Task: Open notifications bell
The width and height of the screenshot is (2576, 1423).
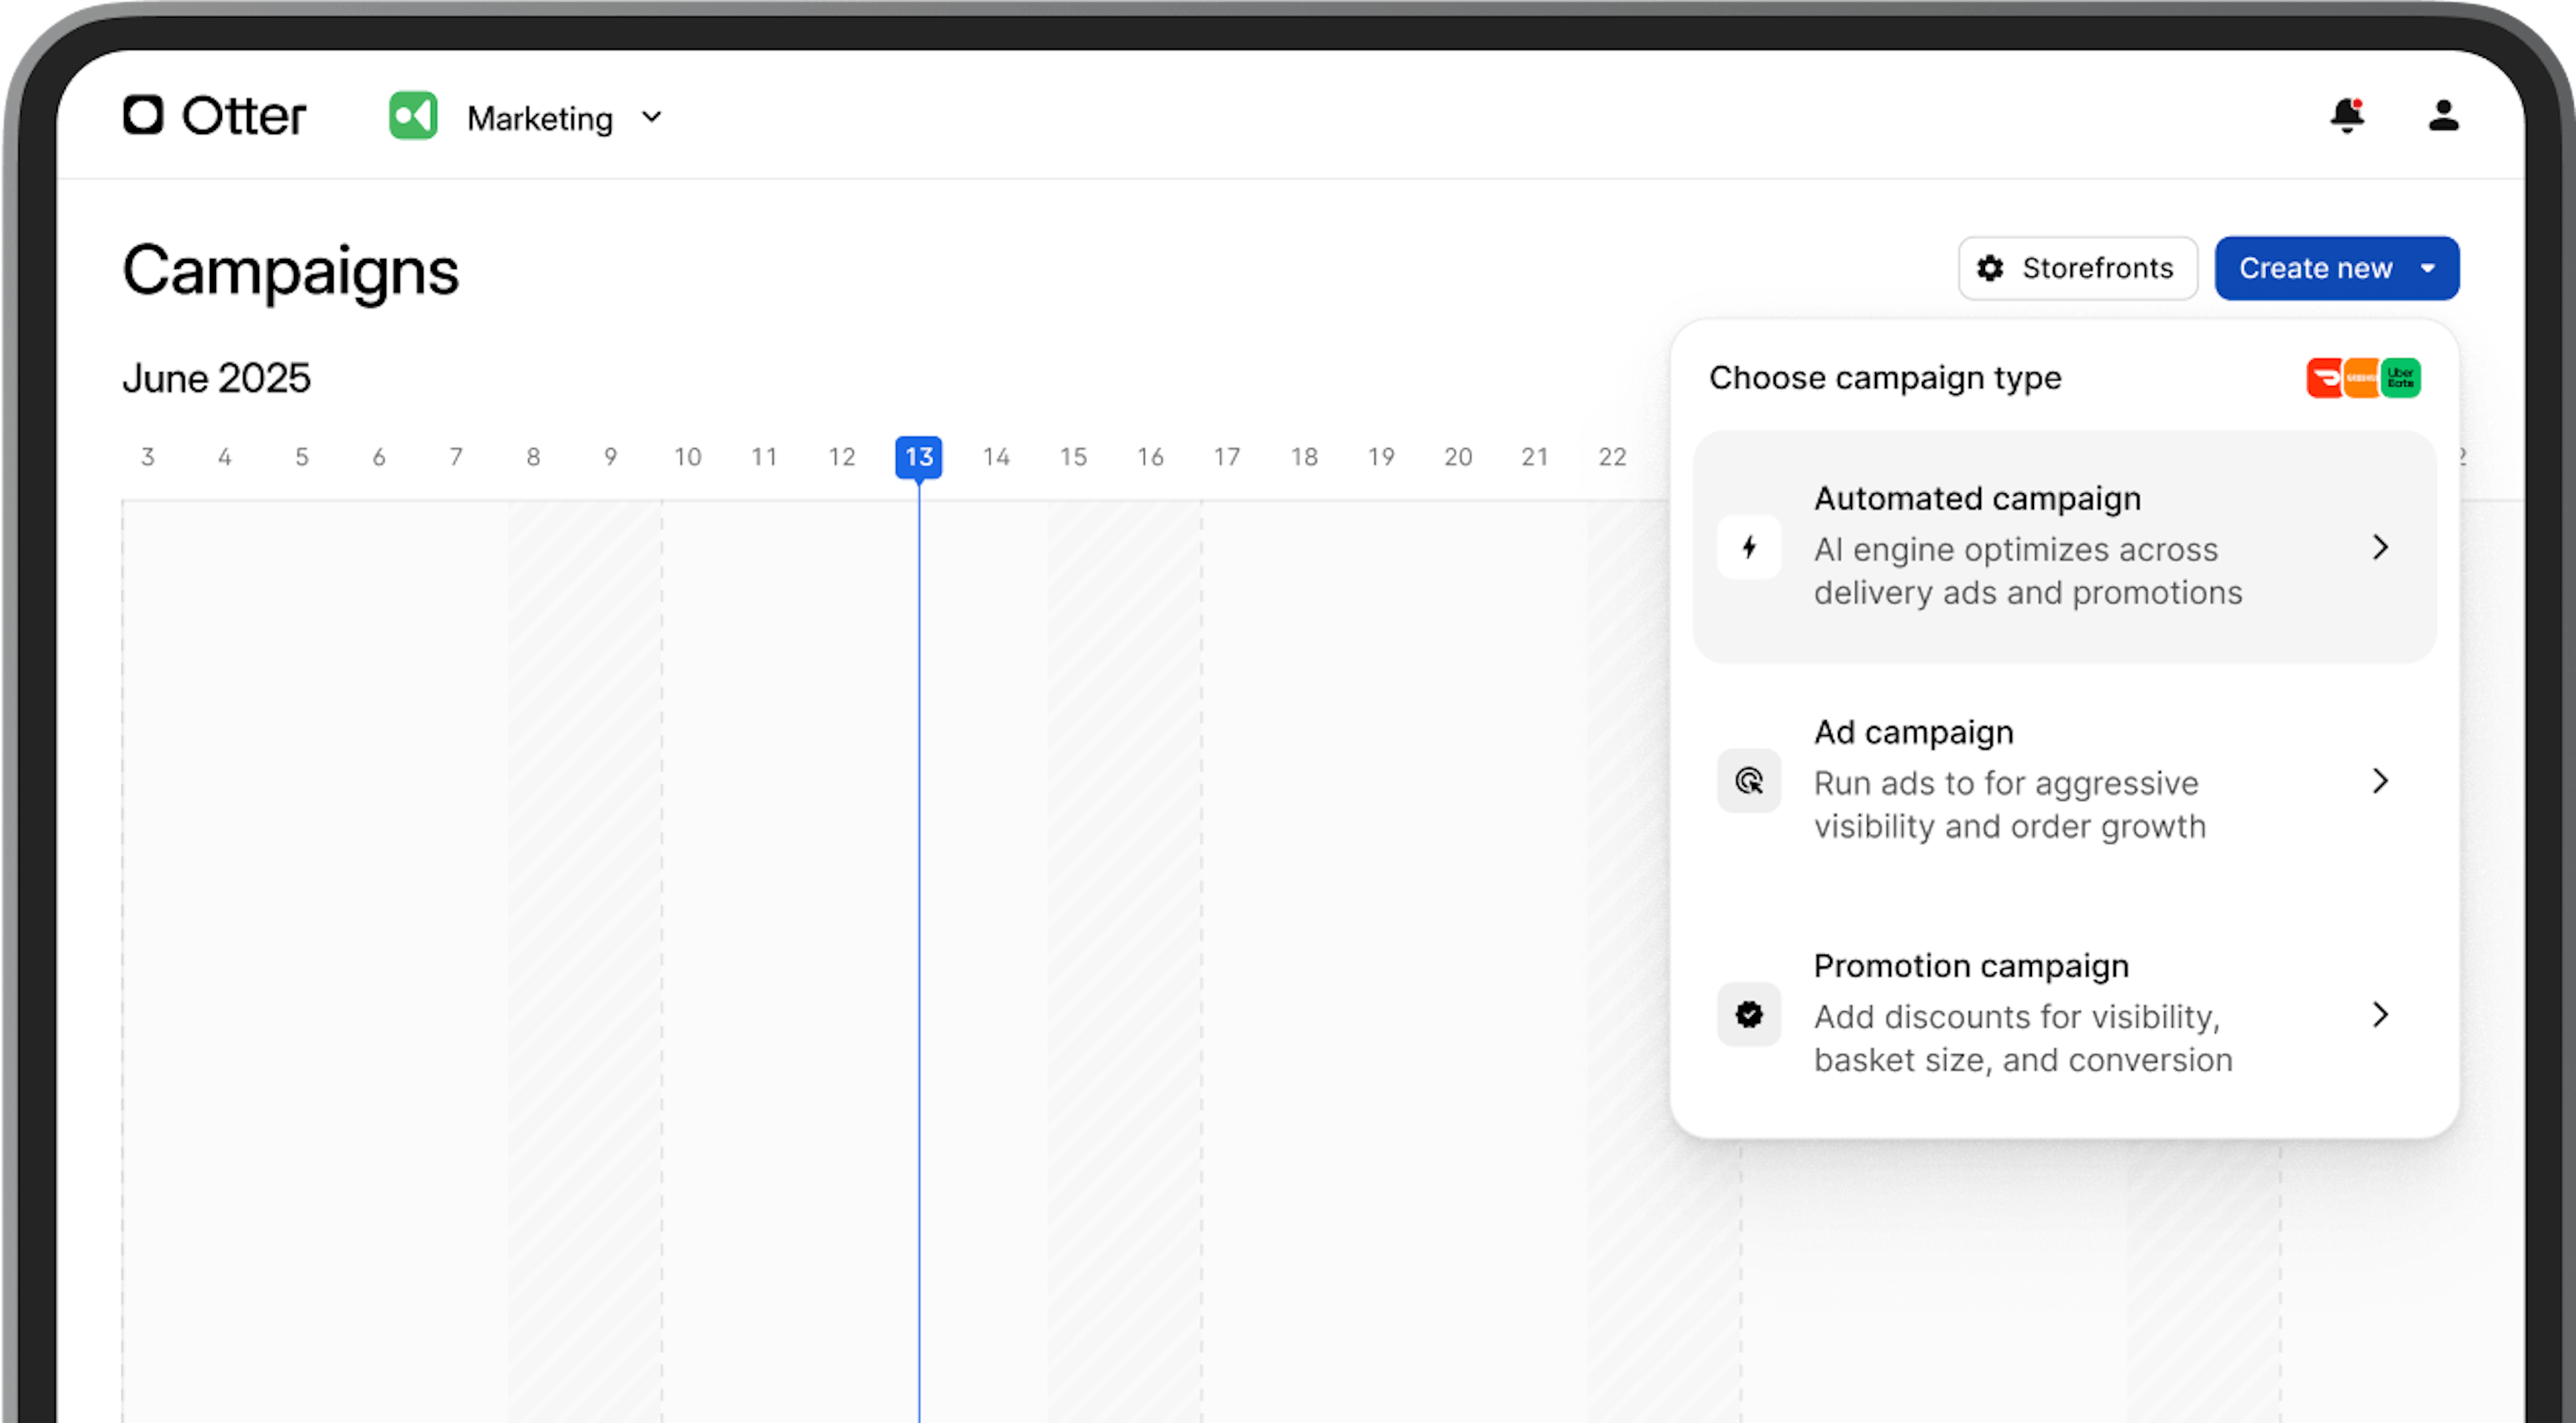Action: click(2346, 115)
